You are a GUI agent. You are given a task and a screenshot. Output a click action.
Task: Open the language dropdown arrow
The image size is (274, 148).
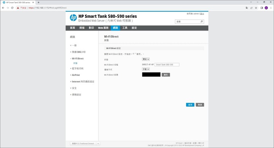pyautogui.click(x=98, y=143)
